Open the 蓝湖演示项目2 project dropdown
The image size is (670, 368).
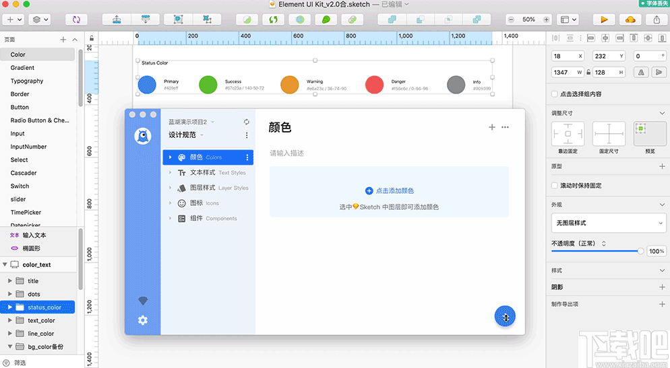click(x=191, y=122)
